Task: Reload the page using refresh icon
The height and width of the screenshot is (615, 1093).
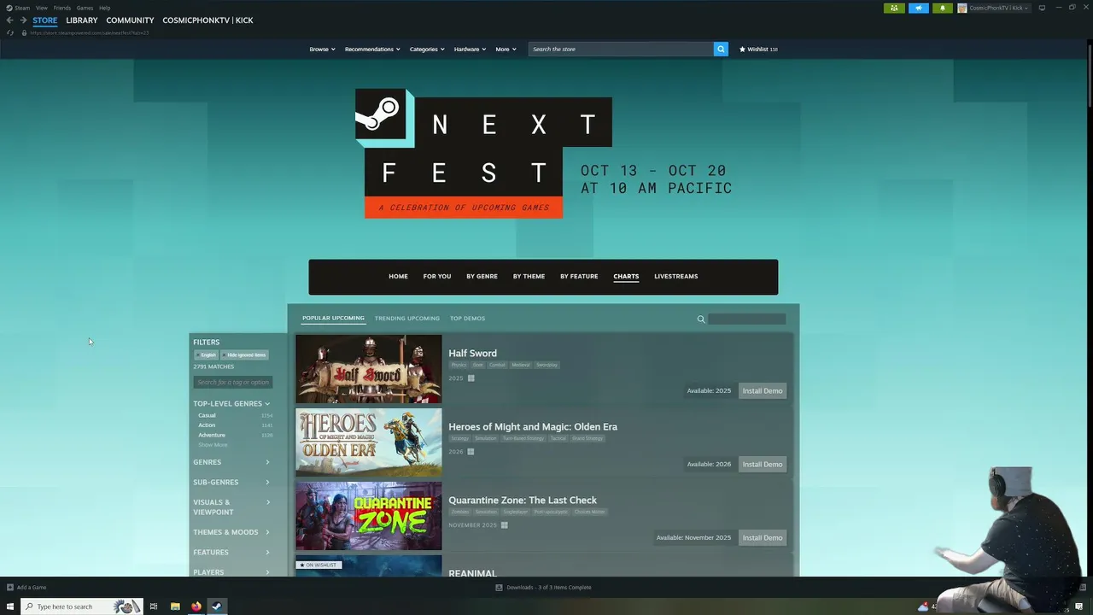Action: click(x=9, y=32)
